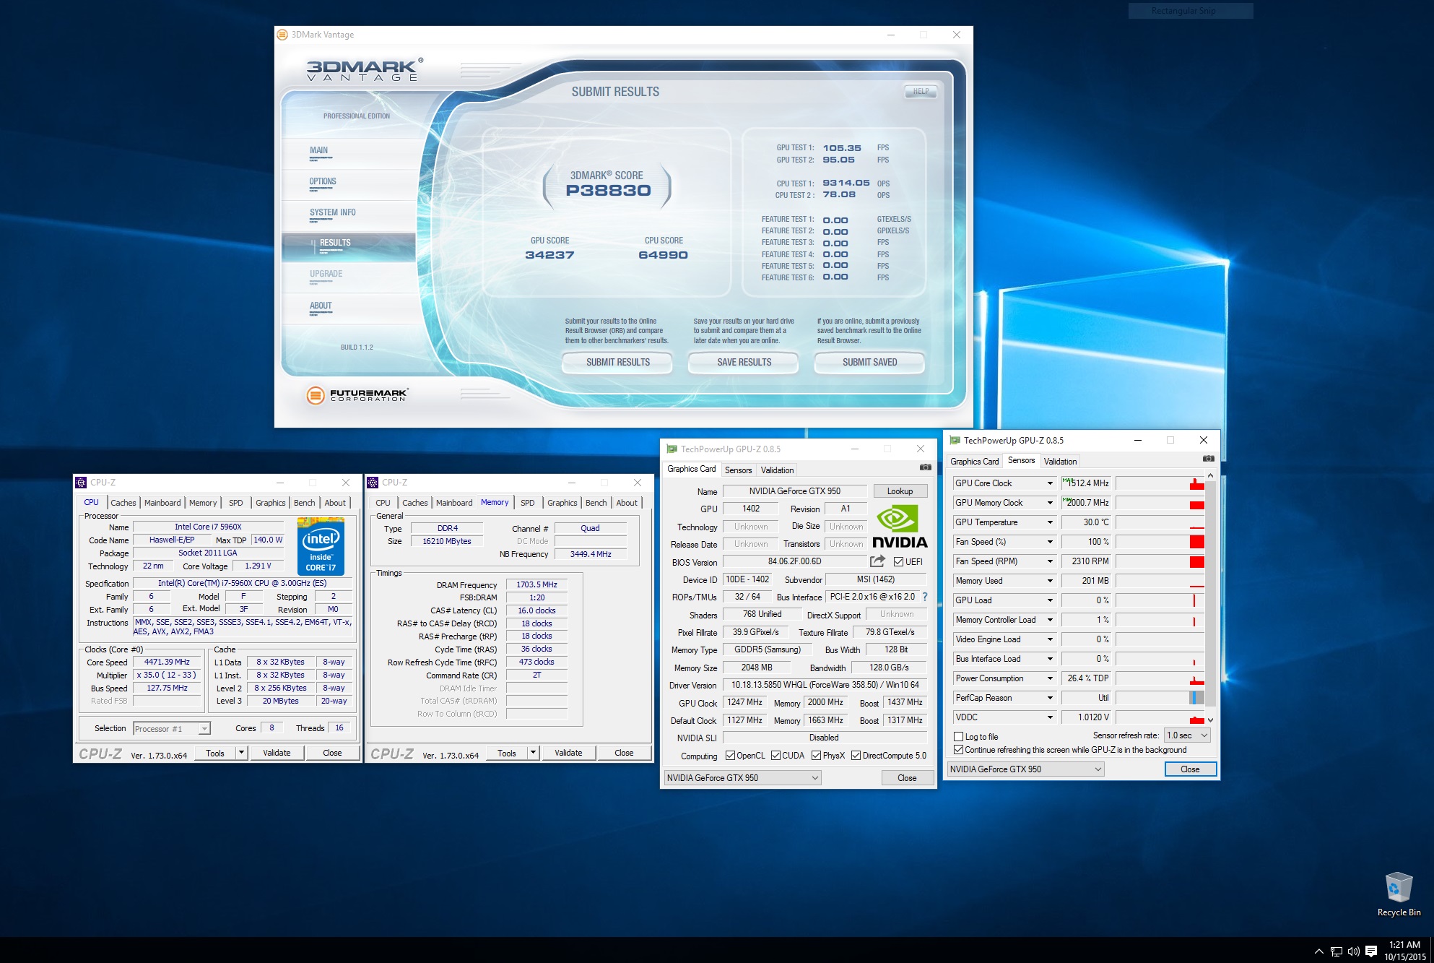
Task: Open ABOUT in 3DMark Vantage menu
Action: click(x=321, y=306)
